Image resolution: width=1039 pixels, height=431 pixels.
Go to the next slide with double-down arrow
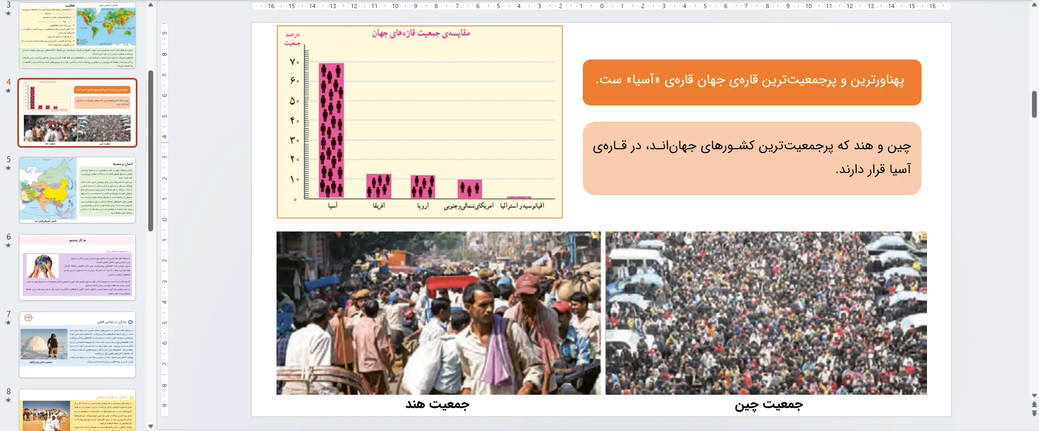click(1034, 414)
